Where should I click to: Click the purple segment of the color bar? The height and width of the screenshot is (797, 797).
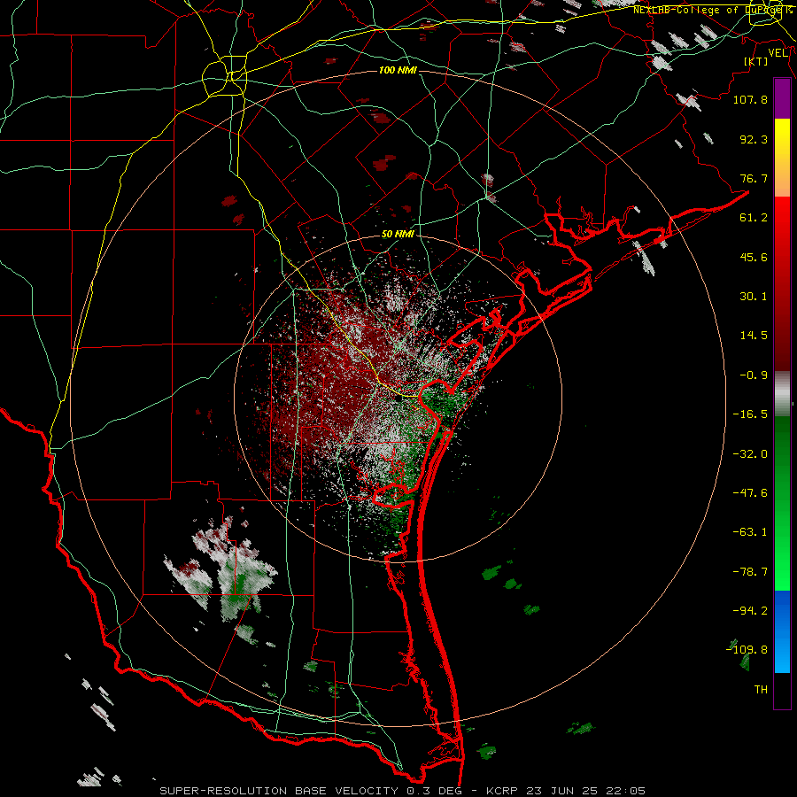[782, 99]
